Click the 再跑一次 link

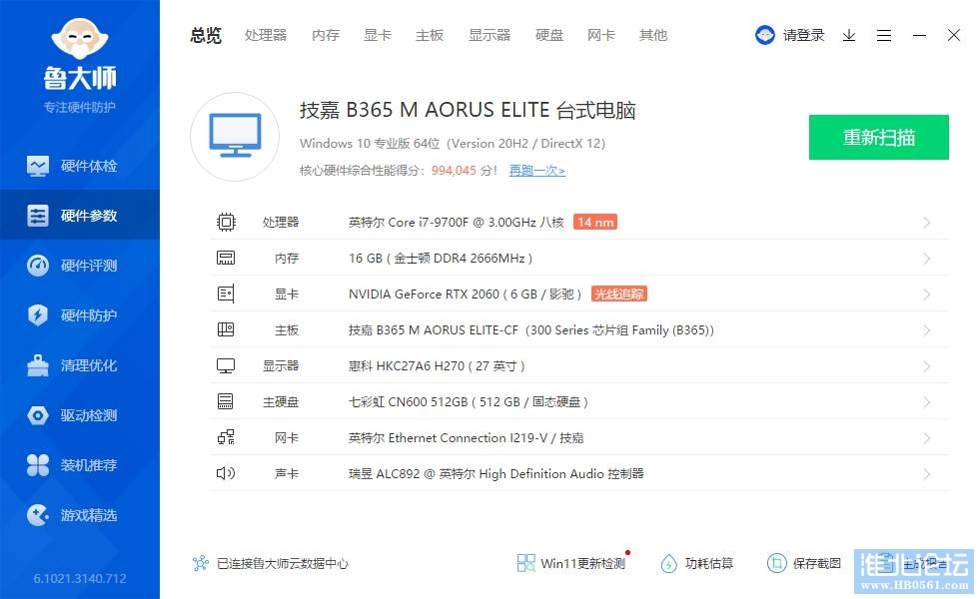[x=537, y=171]
